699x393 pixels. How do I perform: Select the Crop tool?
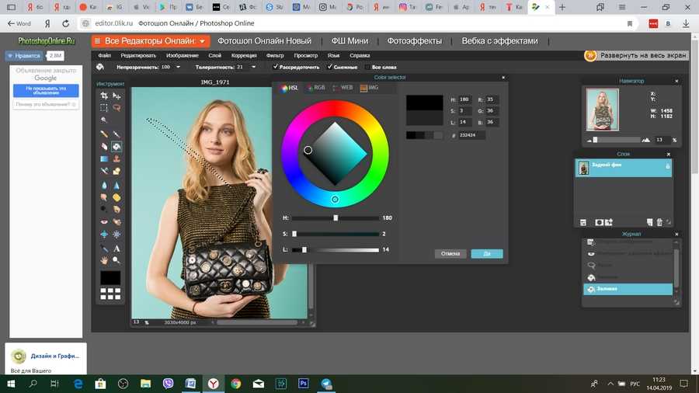tap(104, 96)
